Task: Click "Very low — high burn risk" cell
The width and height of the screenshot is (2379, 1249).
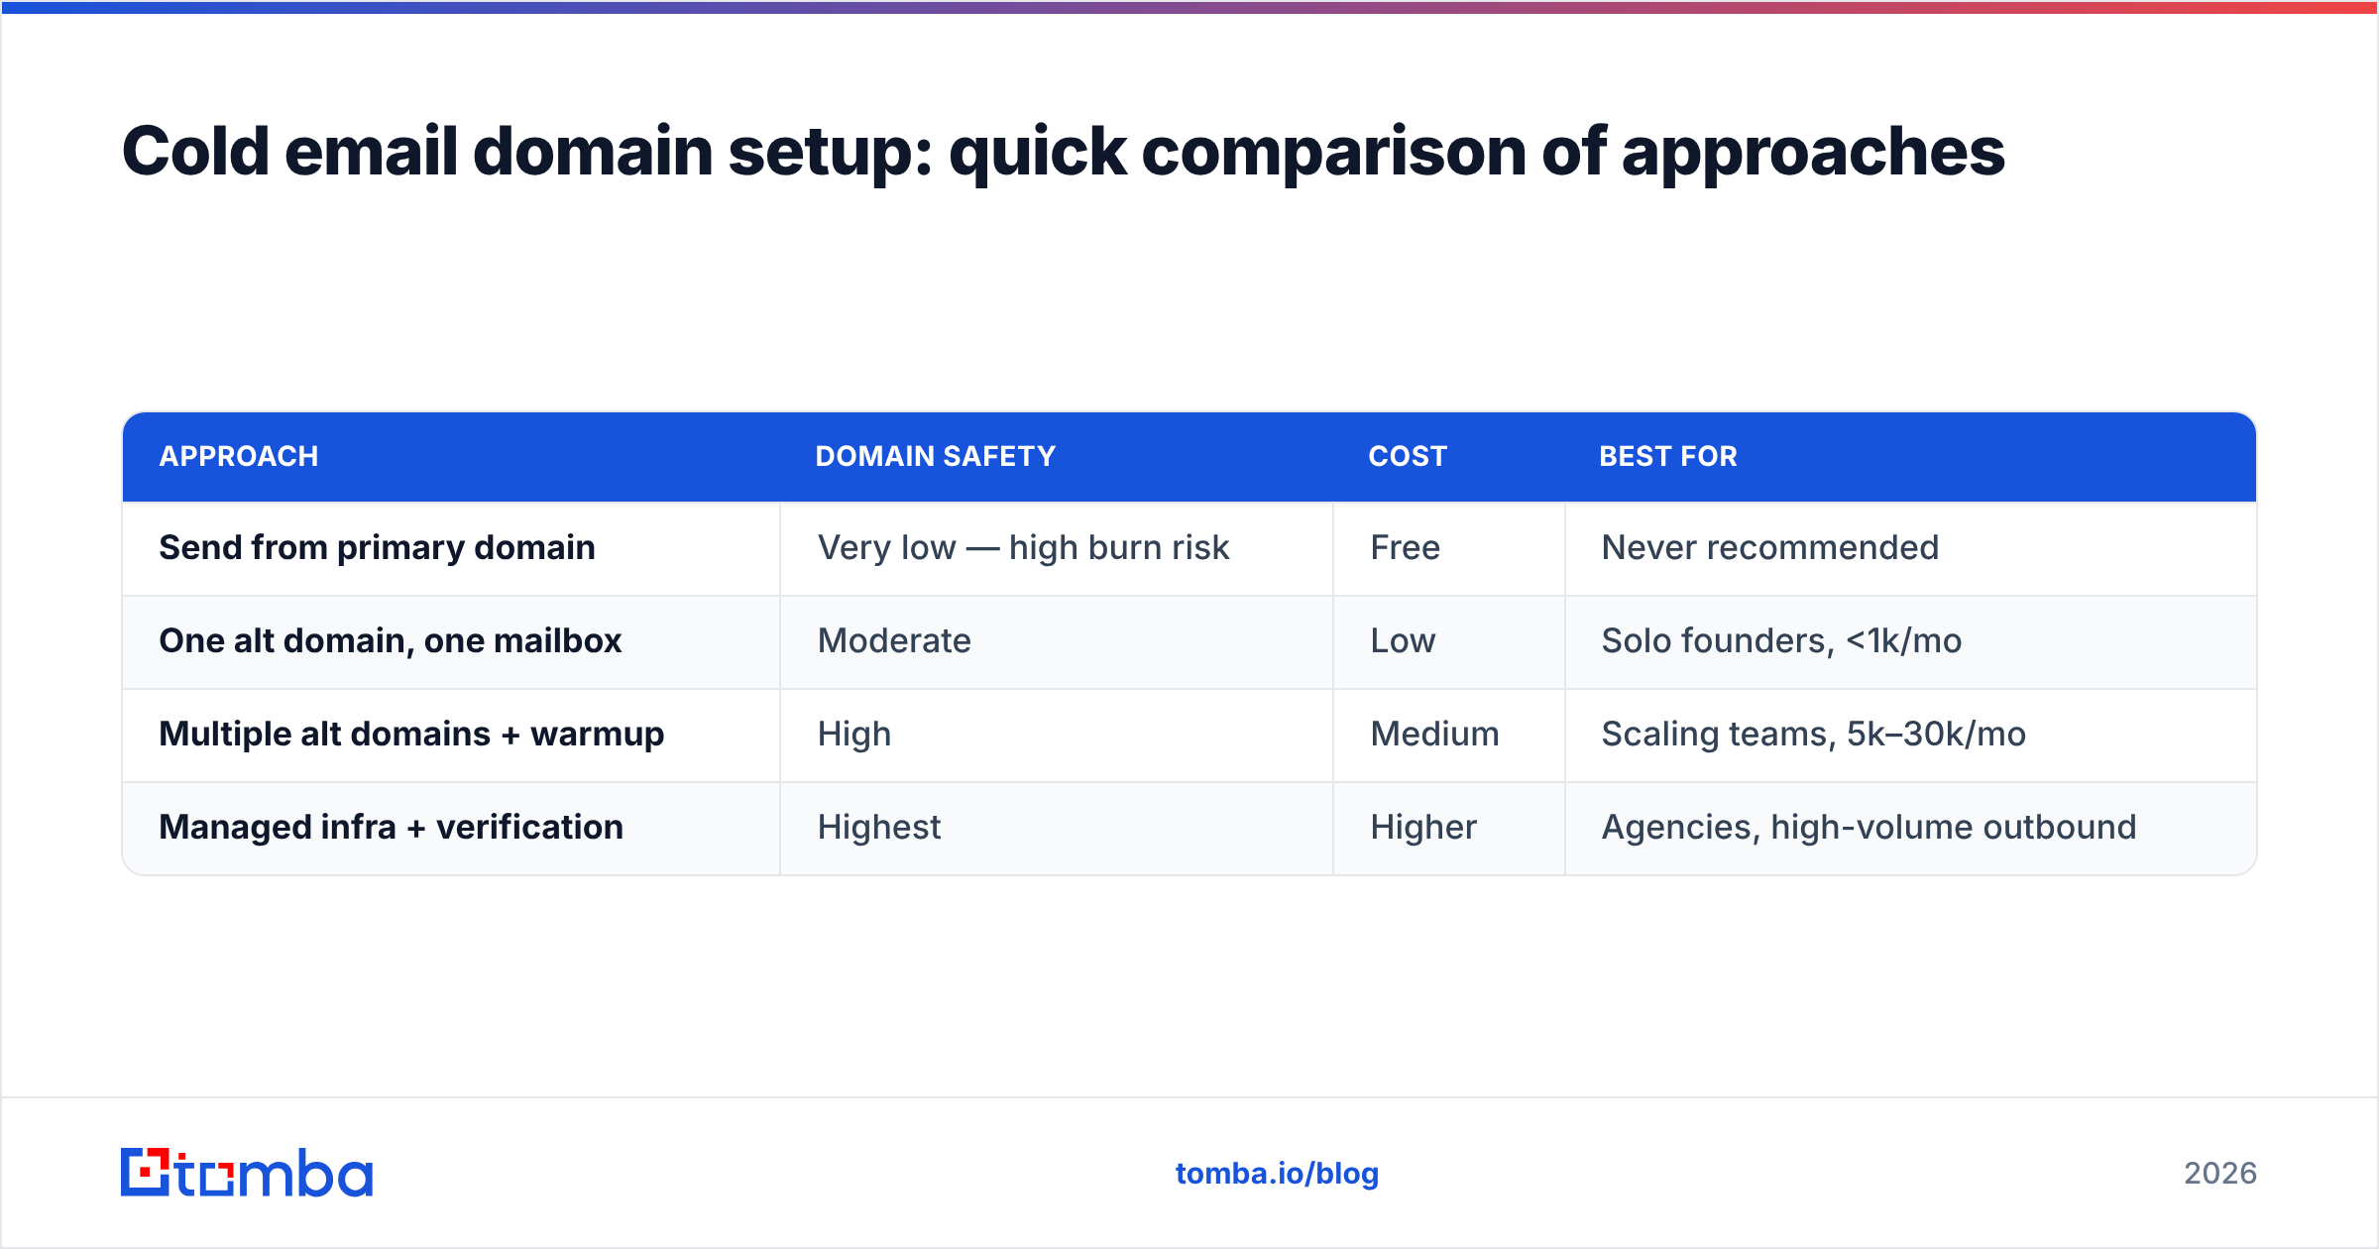Action: click(1057, 548)
